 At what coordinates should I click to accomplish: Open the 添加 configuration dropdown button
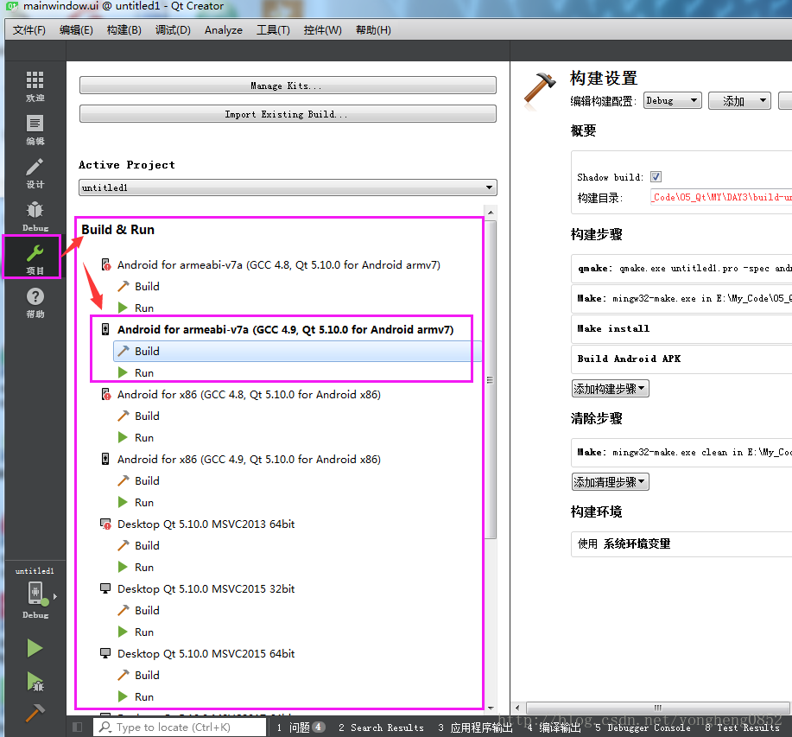(x=739, y=100)
